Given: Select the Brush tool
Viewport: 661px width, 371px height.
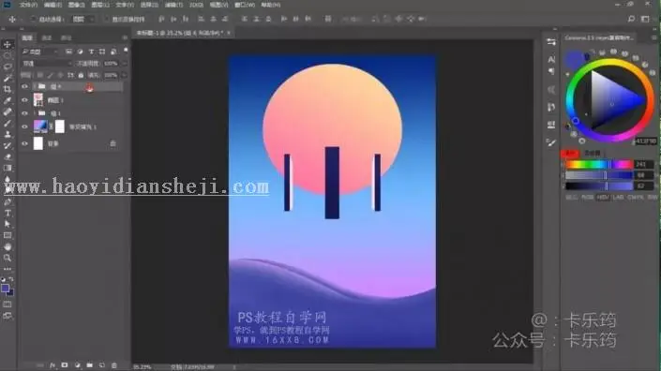Looking at the screenshot, I should point(8,123).
